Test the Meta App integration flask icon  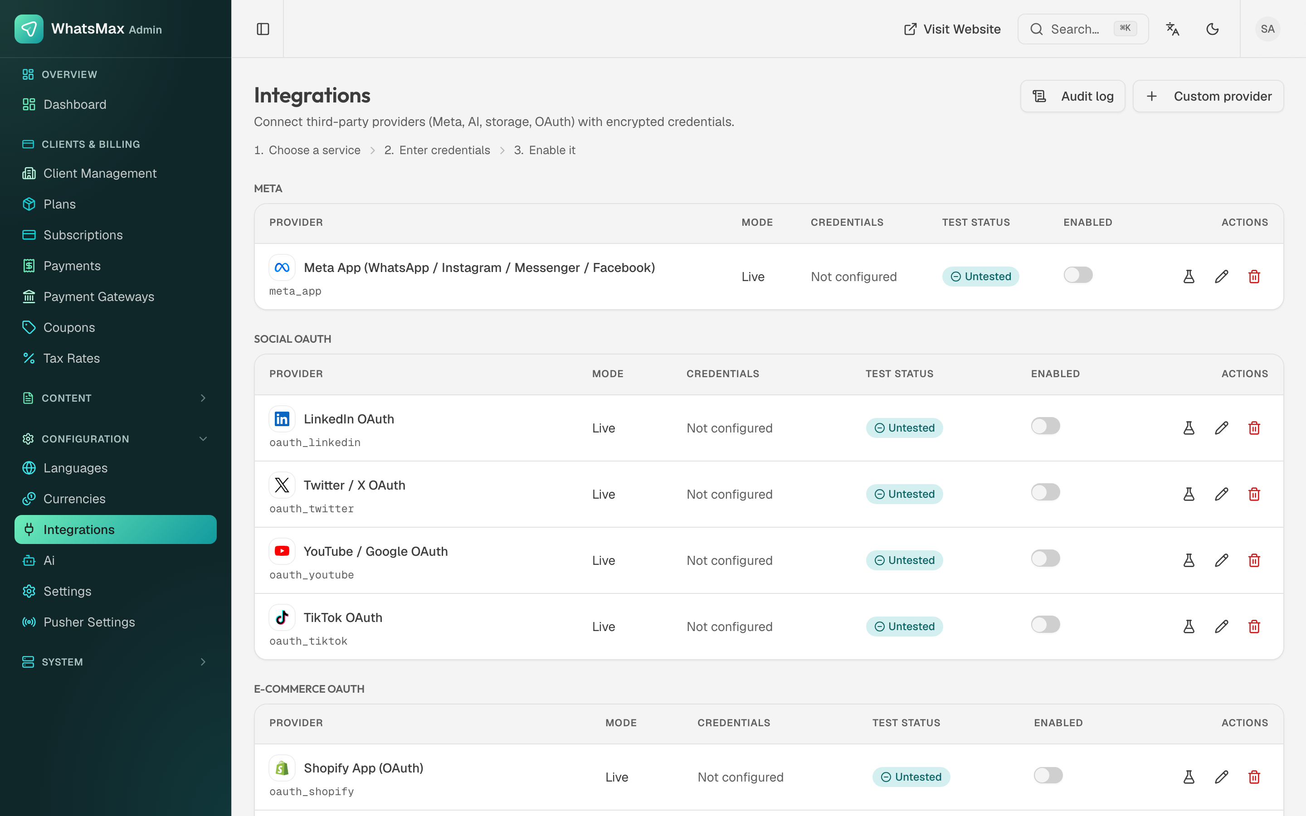[1189, 277]
